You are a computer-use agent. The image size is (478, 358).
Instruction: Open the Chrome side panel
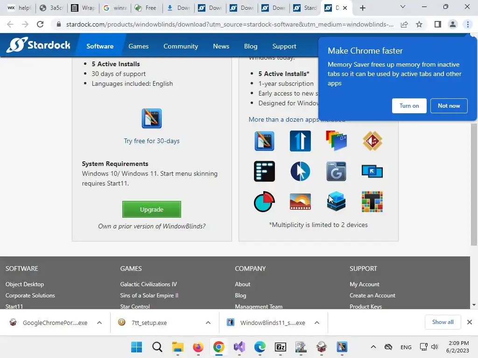(x=438, y=24)
